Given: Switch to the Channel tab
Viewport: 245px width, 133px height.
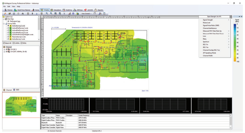Looking at the screenshot, I should [7, 90].
